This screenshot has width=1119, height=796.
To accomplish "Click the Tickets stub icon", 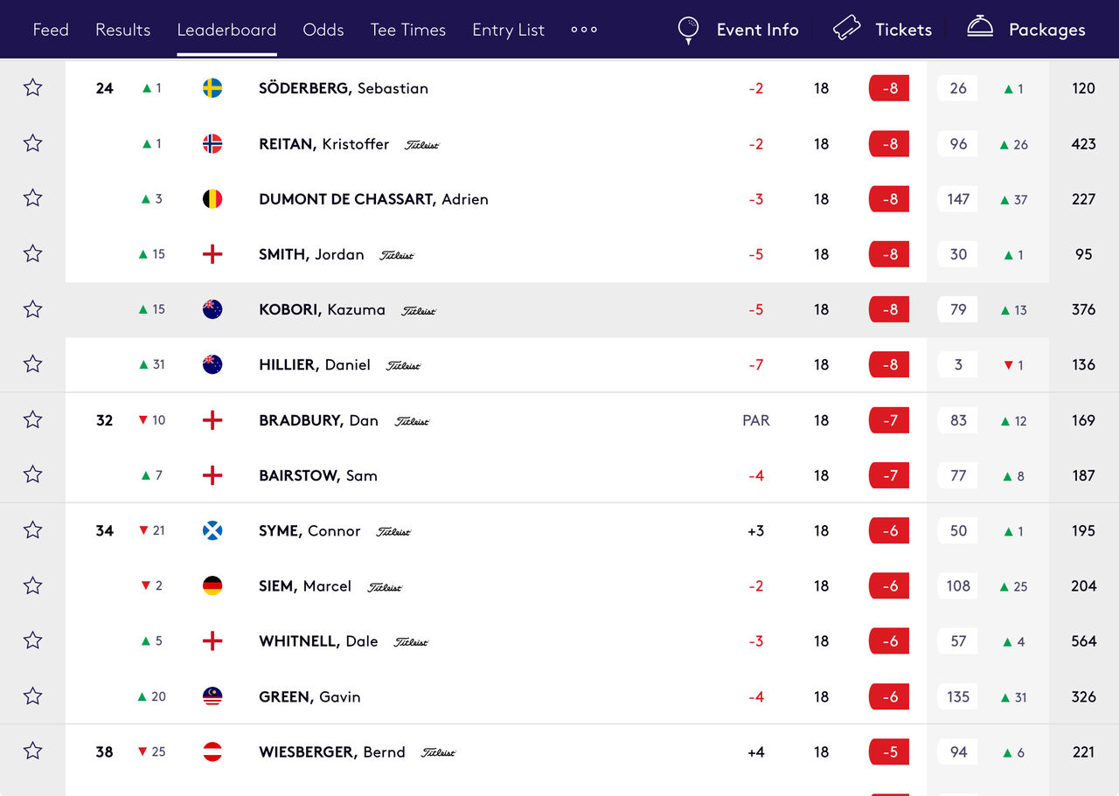I will (847, 29).
